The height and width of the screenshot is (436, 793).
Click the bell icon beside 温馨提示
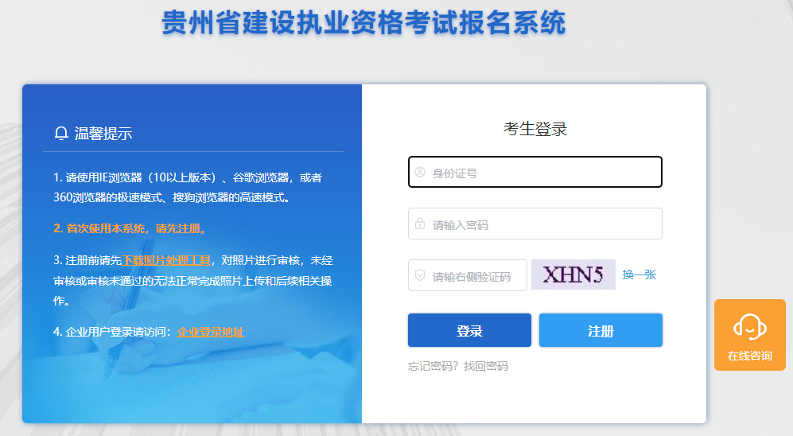[x=61, y=133]
